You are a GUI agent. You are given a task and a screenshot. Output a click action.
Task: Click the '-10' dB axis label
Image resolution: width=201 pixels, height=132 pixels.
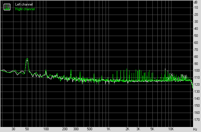[x=196, y=8]
